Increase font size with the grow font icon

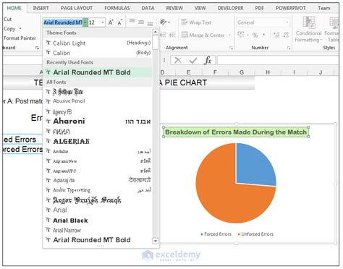[x=111, y=22]
